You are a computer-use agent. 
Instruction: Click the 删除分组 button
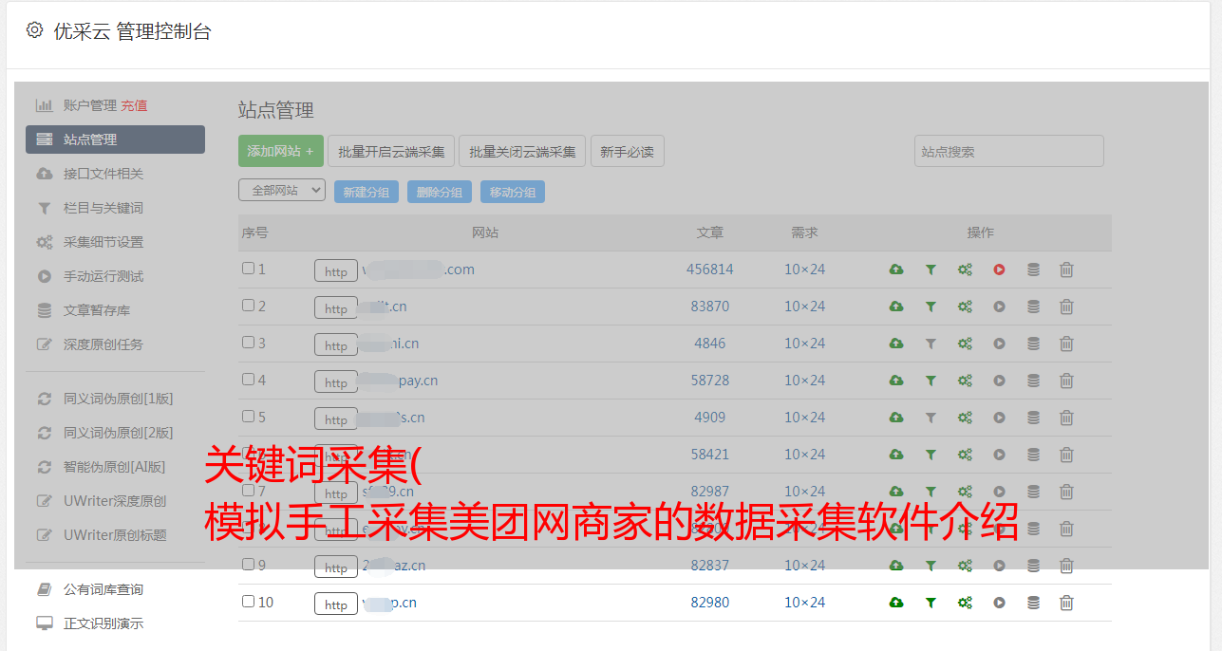tap(440, 192)
